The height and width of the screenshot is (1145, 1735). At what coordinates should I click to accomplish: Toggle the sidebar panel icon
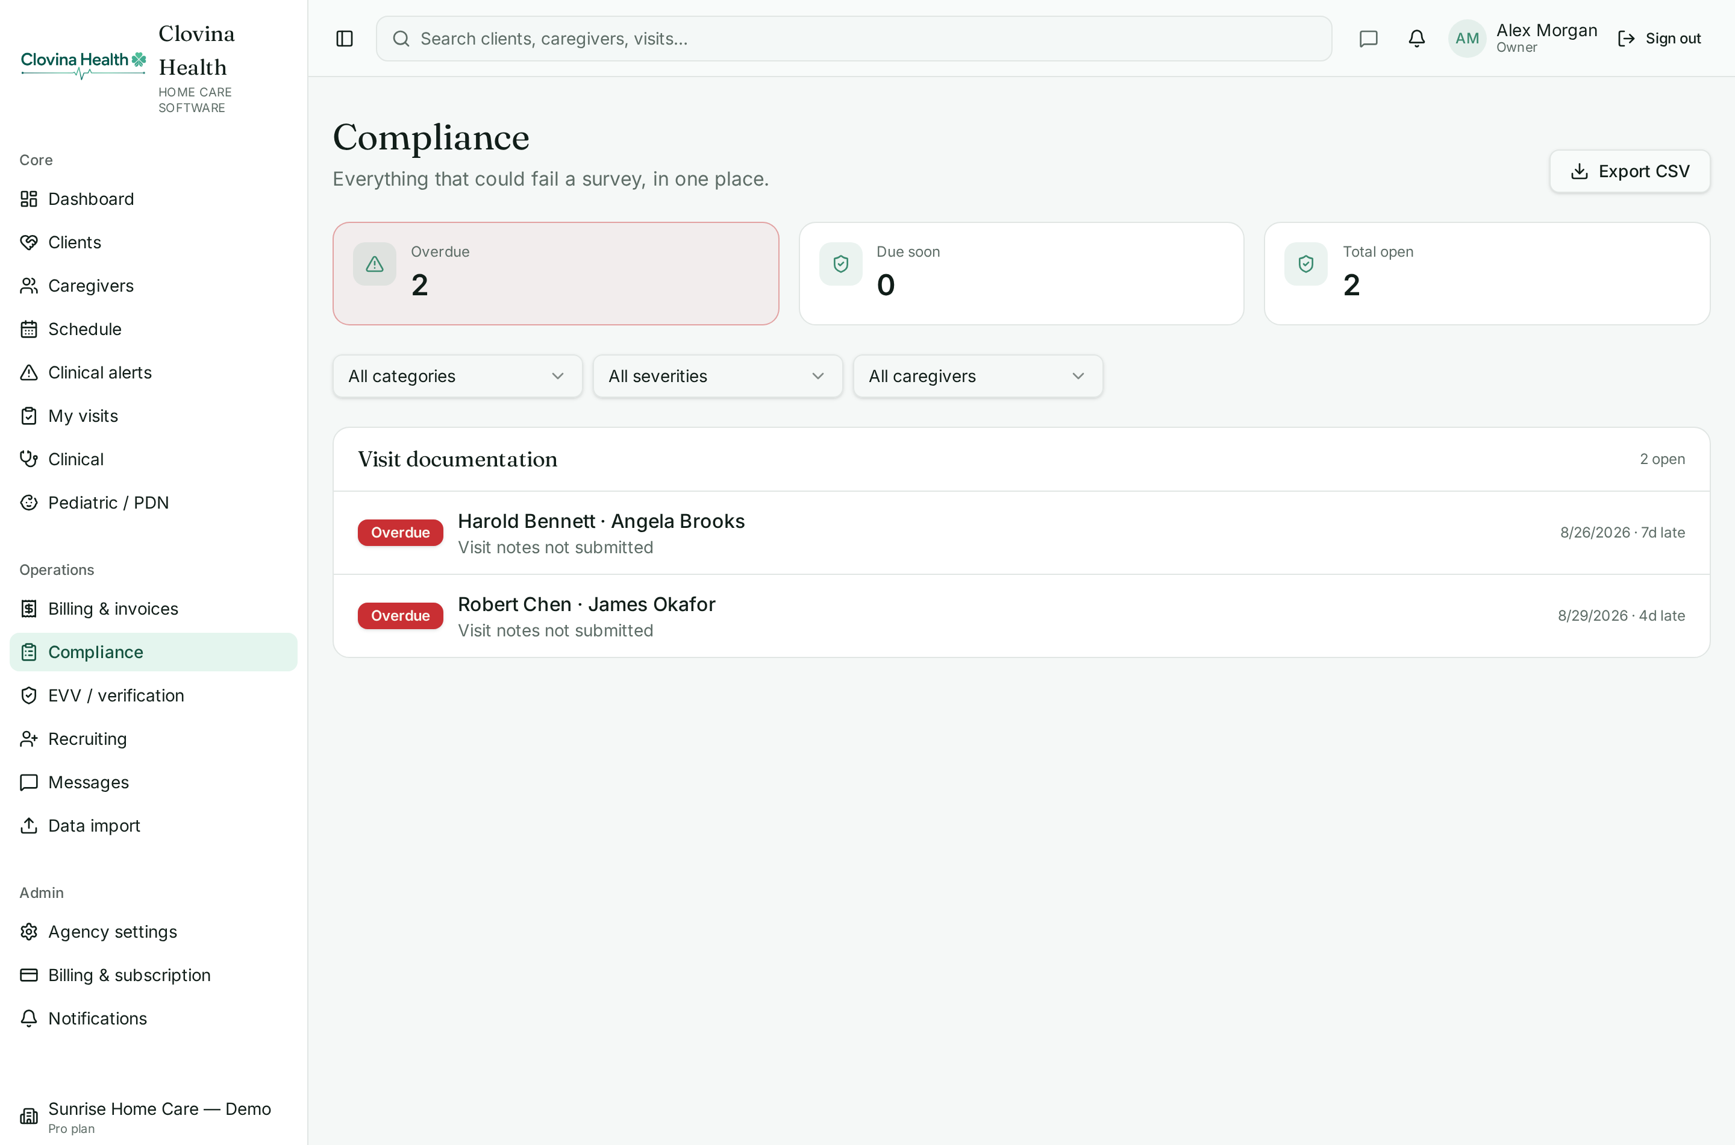(345, 39)
